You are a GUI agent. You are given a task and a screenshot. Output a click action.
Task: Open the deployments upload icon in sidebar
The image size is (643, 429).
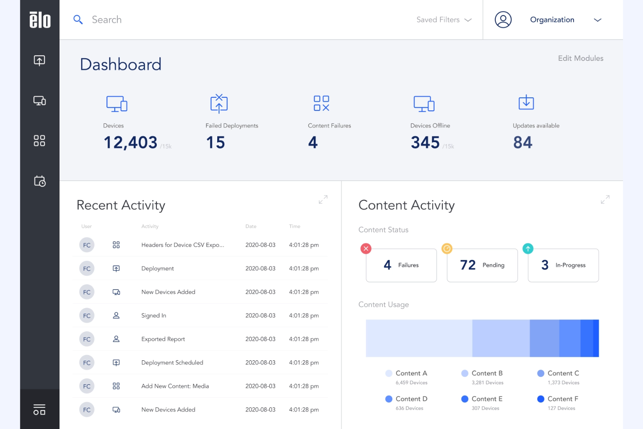pyautogui.click(x=40, y=60)
